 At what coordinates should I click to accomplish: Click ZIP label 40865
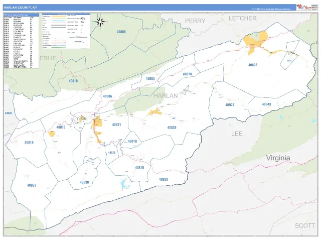click(150, 79)
